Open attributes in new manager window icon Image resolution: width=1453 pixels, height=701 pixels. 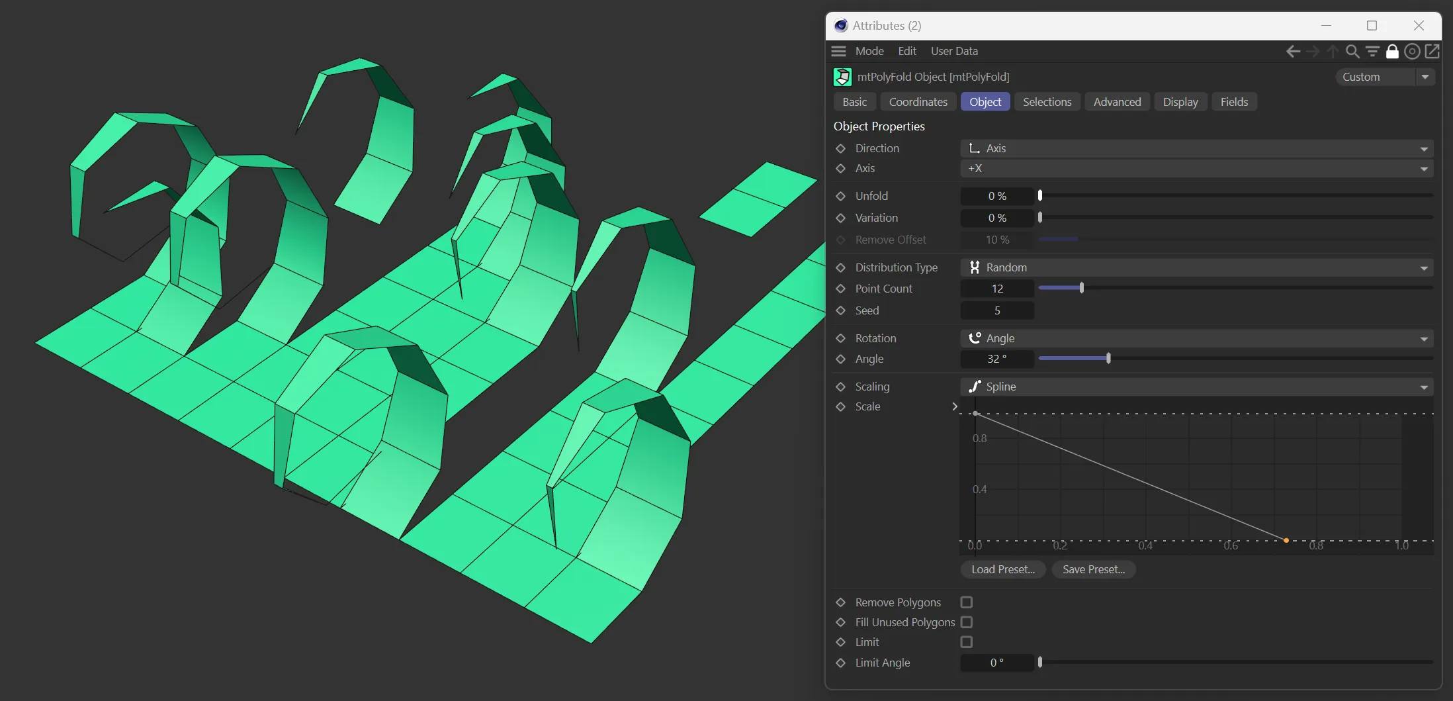point(1432,52)
